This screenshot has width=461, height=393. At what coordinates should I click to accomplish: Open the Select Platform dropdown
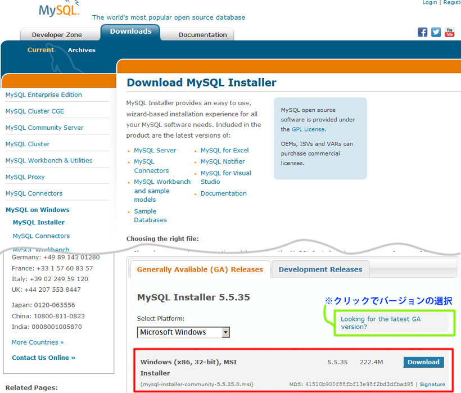[183, 332]
